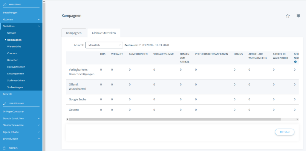Open Bestellungen in sidebar
Image resolution: width=306 pixels, height=151 pixels.
click(x=10, y=13)
